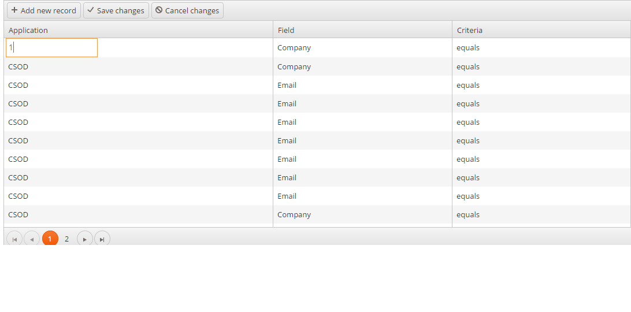The height and width of the screenshot is (312, 631).
Task: Click the Add new record plus icon
Action: [x=14, y=10]
